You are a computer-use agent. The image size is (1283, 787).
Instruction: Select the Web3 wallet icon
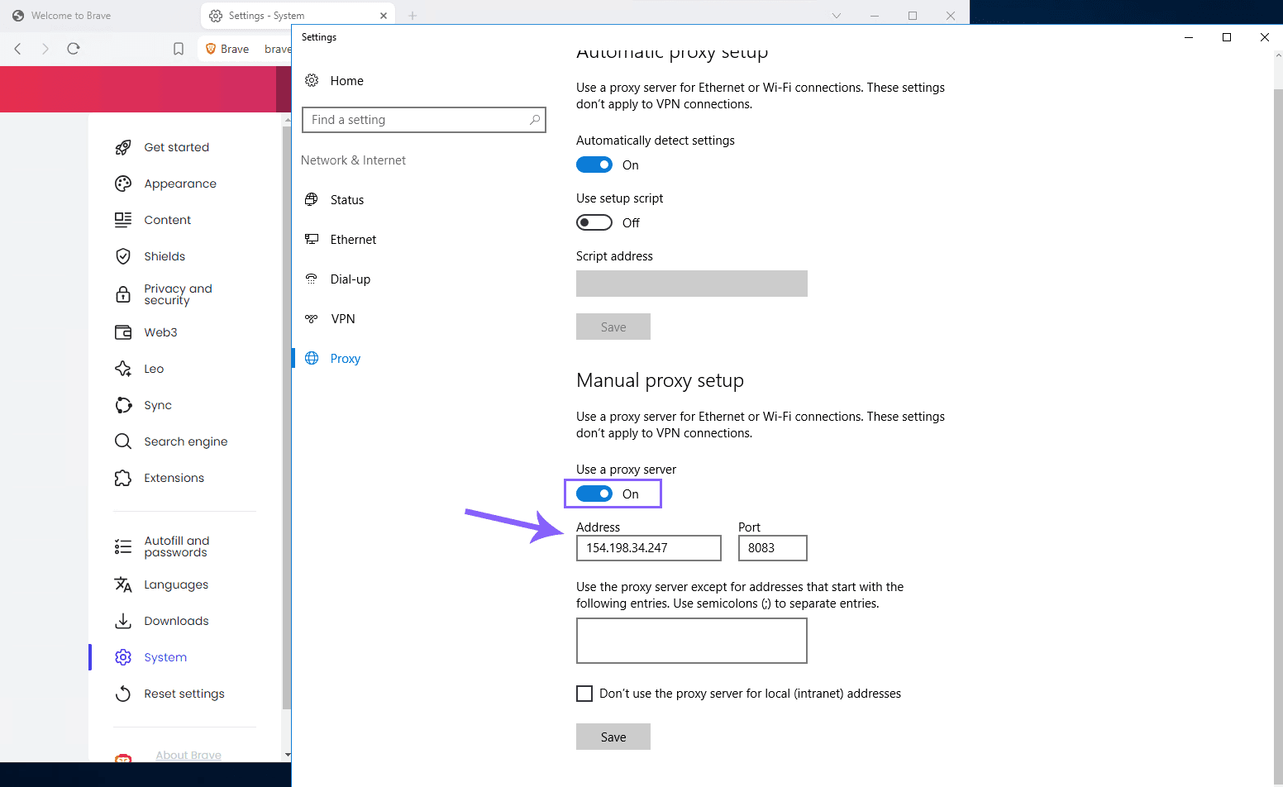123,332
